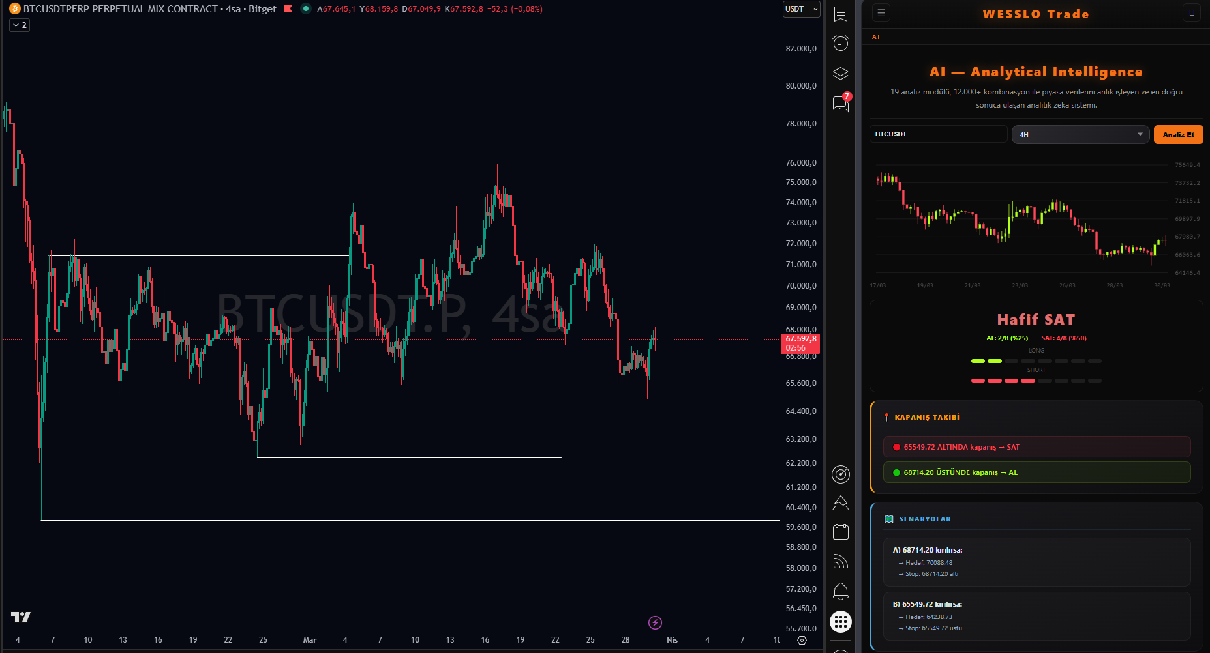Toggle the red flag next to Bitget

click(287, 9)
